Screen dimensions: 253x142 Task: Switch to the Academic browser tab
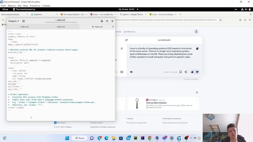tap(43, 14)
